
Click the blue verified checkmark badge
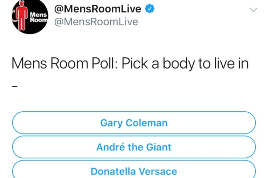pos(150,9)
